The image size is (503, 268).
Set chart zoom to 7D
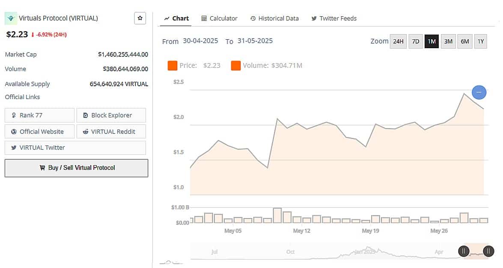pos(415,41)
